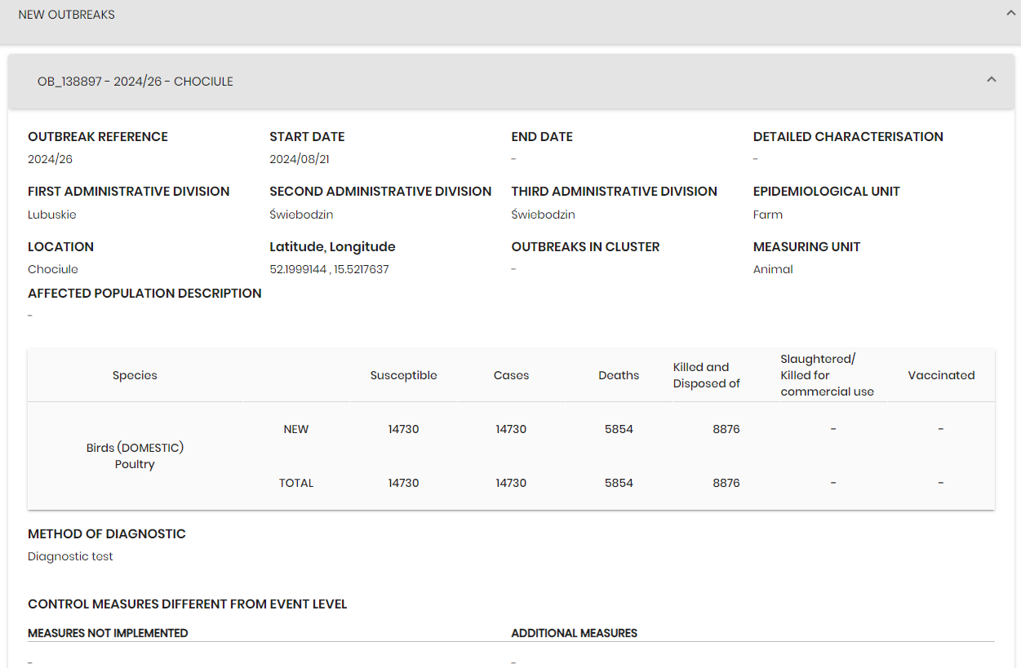Select the Species column header
The height and width of the screenshot is (668, 1021).
(x=135, y=375)
